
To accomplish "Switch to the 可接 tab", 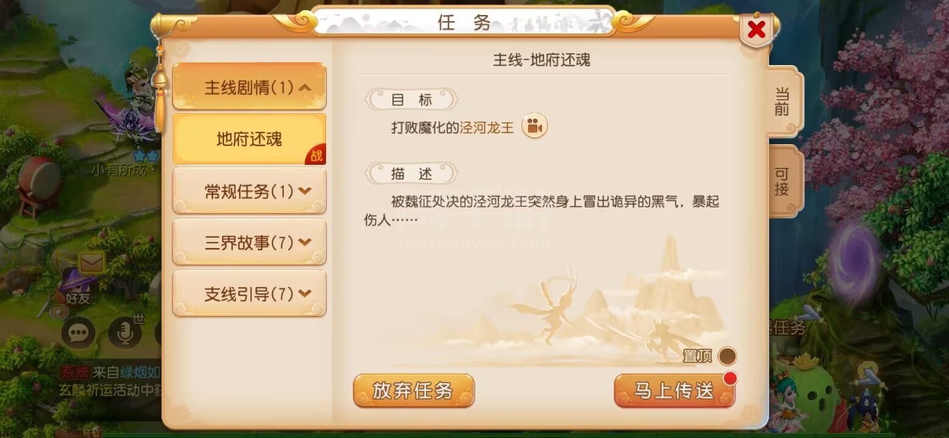I will click(x=784, y=181).
